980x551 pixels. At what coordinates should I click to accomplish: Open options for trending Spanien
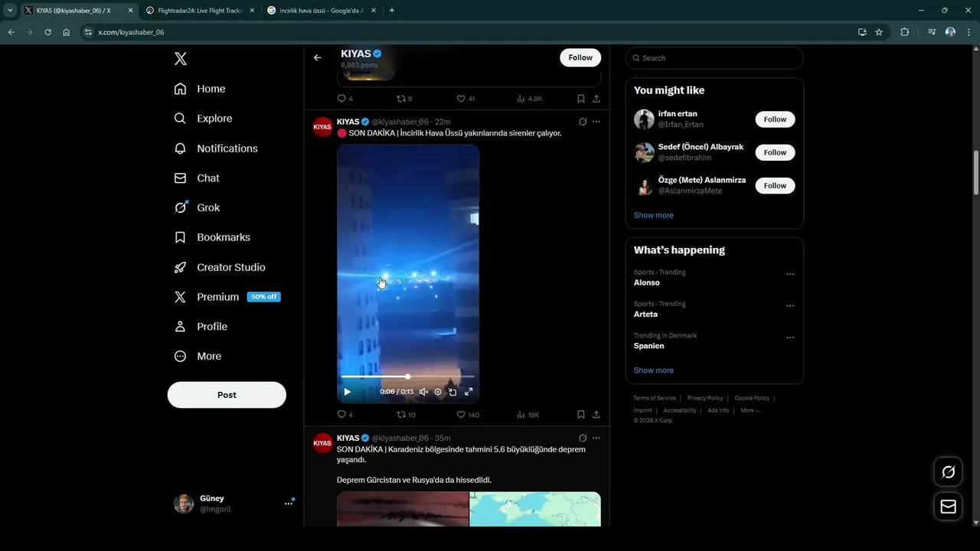click(790, 337)
